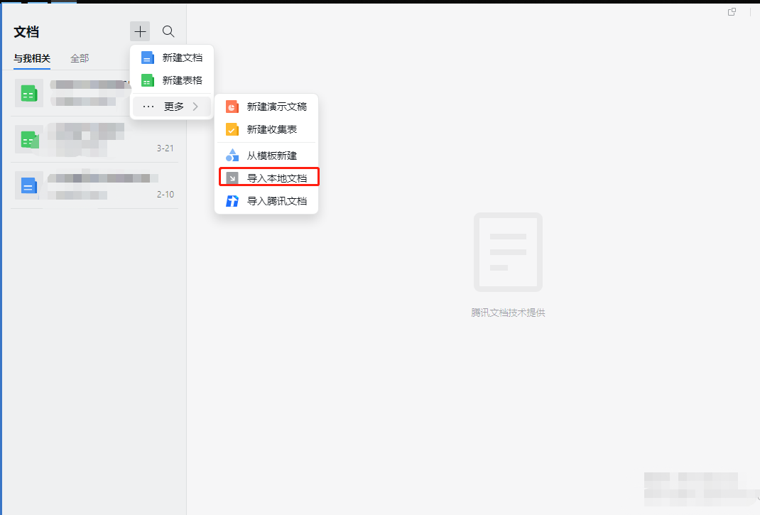Click the plus icon to create new
This screenshot has width=760, height=515.
coord(140,31)
